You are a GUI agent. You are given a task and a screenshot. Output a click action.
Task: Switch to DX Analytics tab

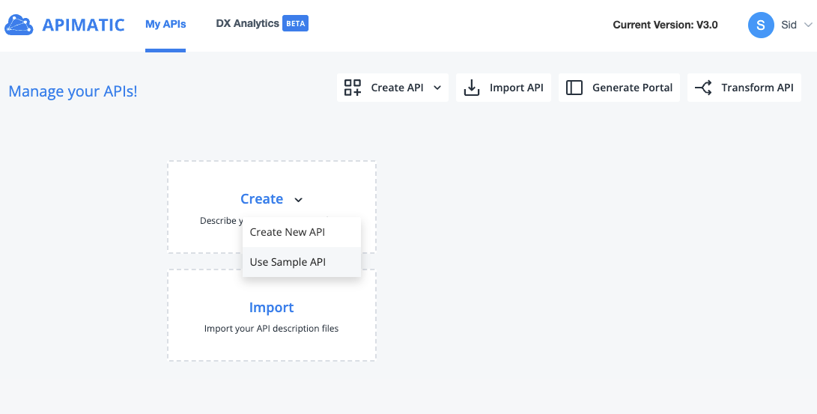pyautogui.click(x=248, y=23)
